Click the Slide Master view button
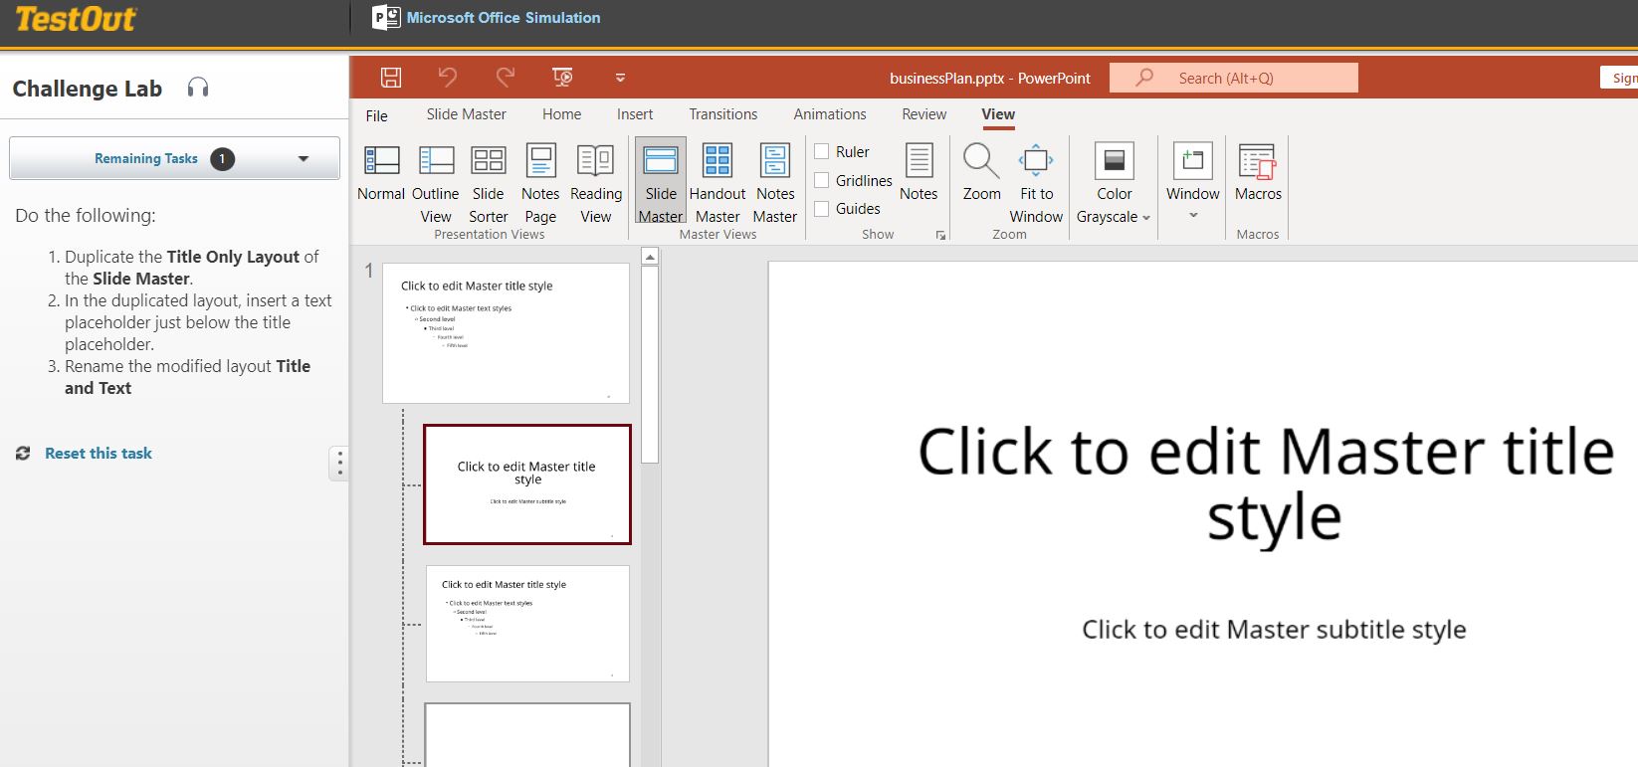The image size is (1638, 767). coord(661,182)
